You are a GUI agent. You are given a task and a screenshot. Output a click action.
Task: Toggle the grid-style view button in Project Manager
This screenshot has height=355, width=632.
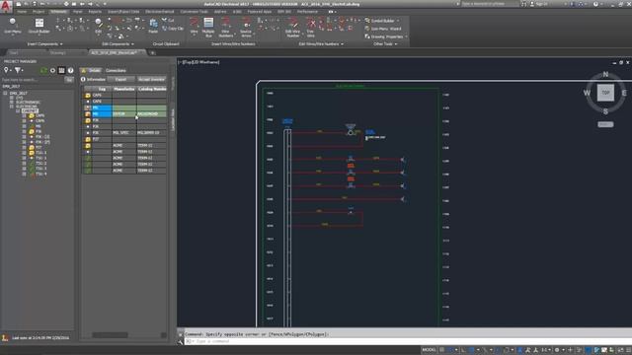coord(61,70)
